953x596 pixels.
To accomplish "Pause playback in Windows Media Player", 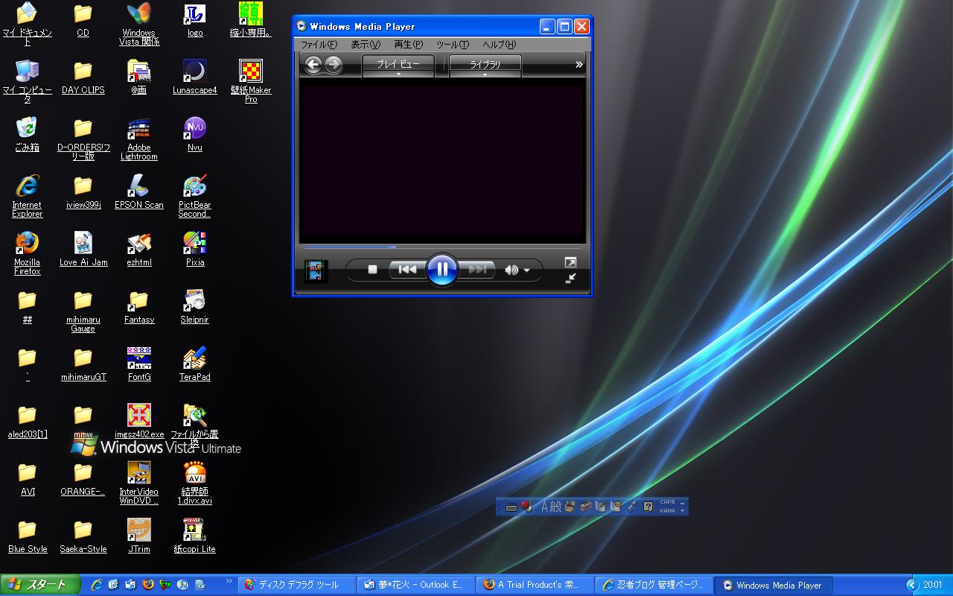I will [x=442, y=269].
